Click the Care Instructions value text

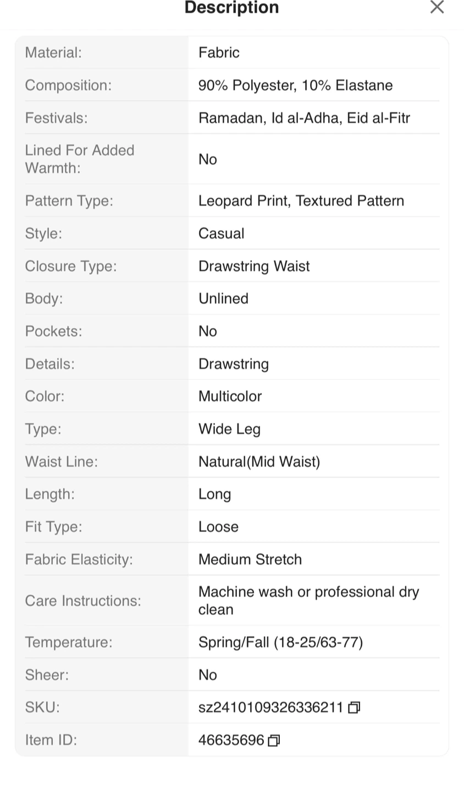pyautogui.click(x=308, y=600)
